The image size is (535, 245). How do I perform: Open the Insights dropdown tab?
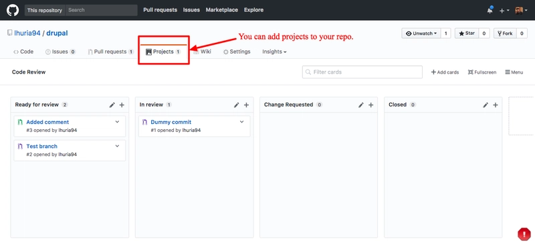274,52
